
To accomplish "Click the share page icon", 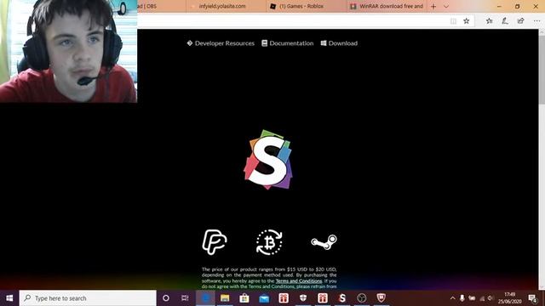I will point(520,21).
